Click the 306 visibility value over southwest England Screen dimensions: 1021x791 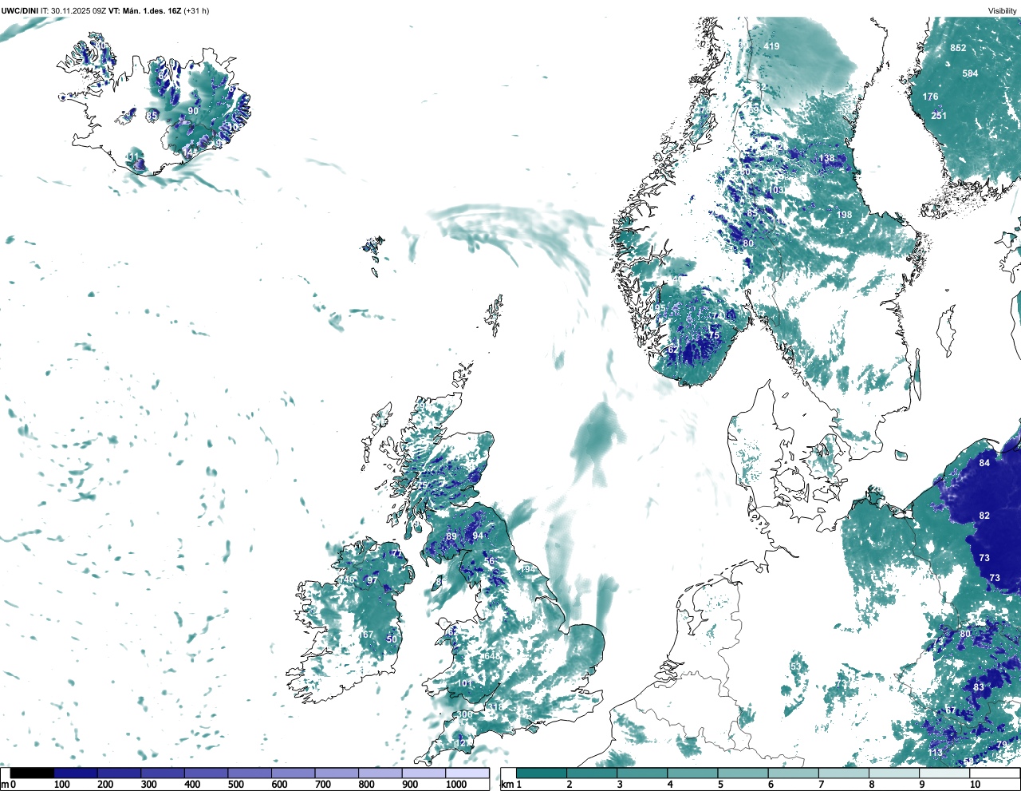point(464,714)
